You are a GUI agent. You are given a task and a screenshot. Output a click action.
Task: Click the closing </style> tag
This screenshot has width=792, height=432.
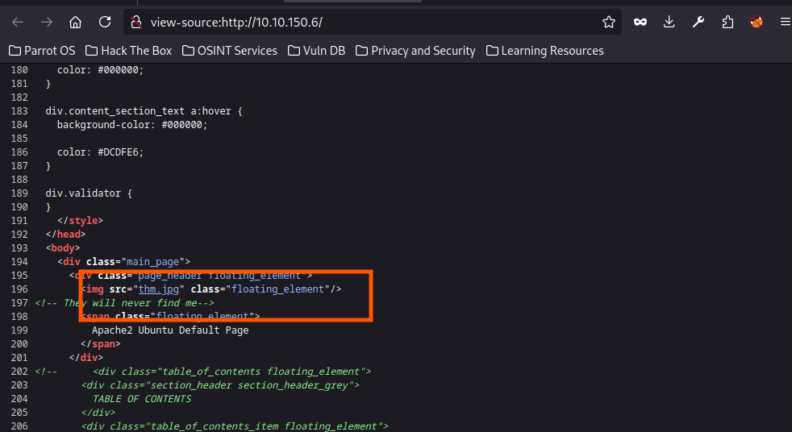[x=81, y=221]
